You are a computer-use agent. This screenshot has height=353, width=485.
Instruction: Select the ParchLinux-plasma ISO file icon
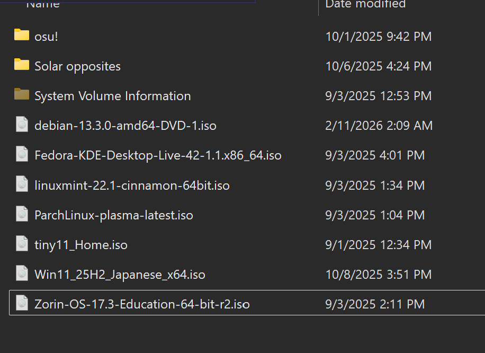tap(22, 214)
